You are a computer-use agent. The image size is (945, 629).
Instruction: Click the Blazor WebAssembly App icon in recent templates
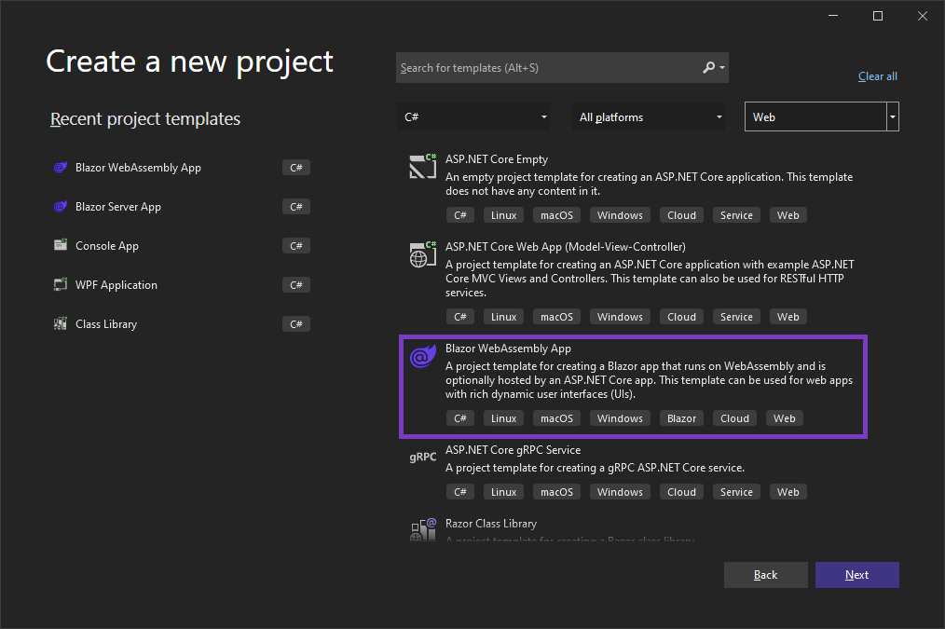pos(61,168)
